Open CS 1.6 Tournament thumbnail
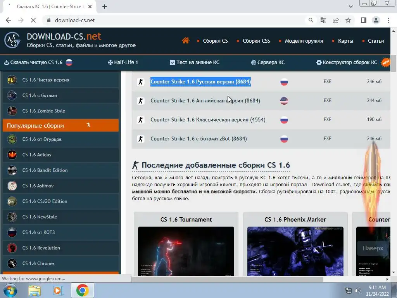The height and width of the screenshot is (298, 397). pos(186,251)
